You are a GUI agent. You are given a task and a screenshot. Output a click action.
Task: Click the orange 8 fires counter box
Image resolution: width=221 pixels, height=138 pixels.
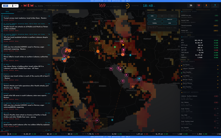click(206, 6)
